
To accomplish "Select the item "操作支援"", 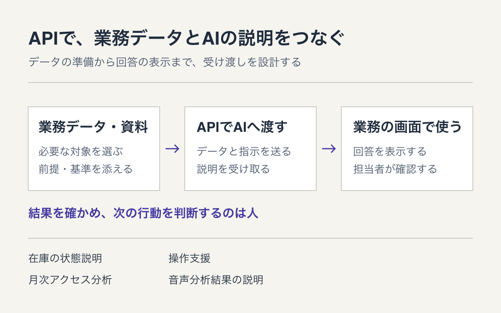I will [189, 258].
